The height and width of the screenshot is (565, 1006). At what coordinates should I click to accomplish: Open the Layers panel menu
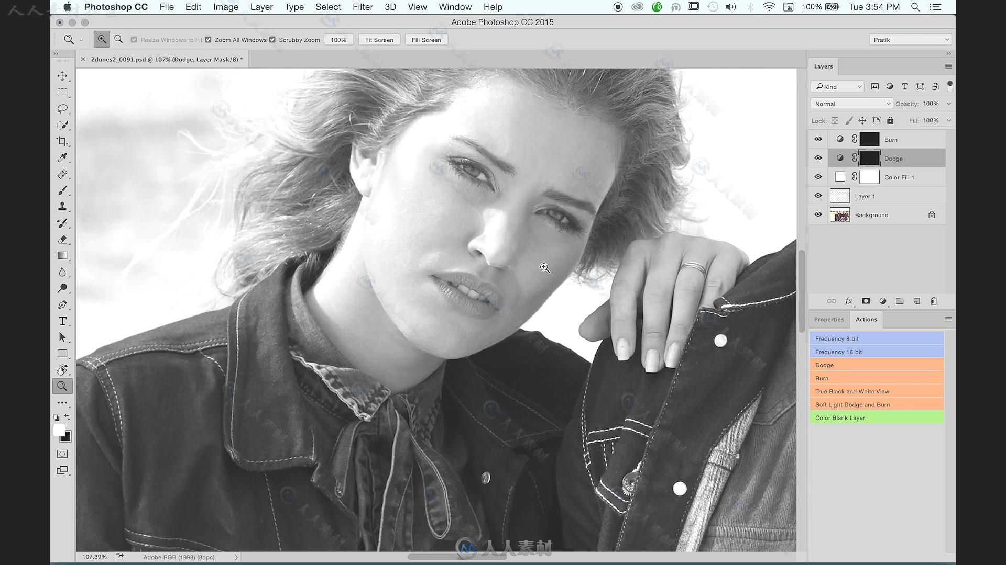tap(948, 66)
